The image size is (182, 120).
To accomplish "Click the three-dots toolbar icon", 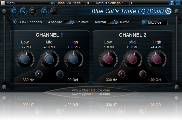I will tap(45, 11).
